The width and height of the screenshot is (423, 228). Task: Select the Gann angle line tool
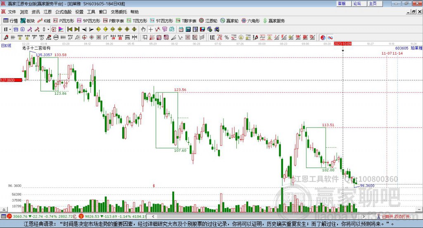(x=173, y=38)
